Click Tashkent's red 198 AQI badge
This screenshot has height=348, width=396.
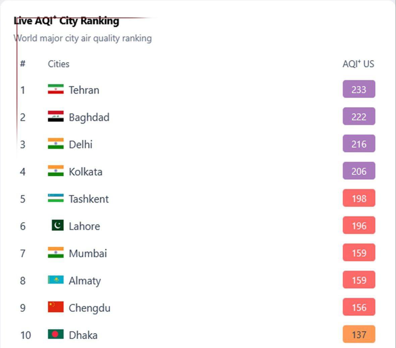tap(359, 198)
